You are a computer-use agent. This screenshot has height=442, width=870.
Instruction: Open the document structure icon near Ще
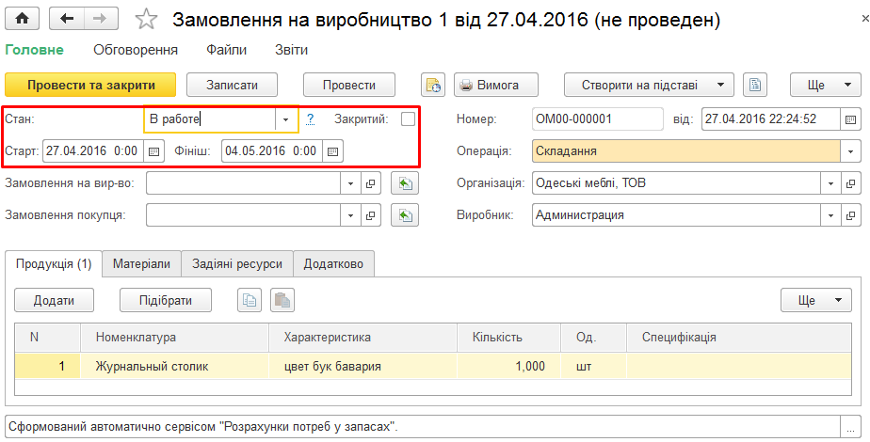click(x=754, y=86)
